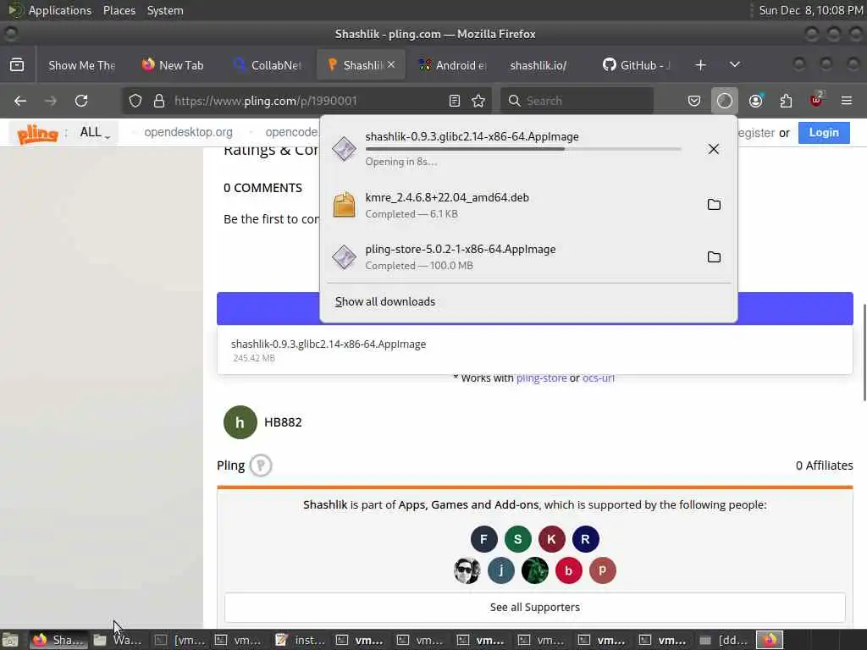Switch to the GitHub tab
This screenshot has height=650, width=867.
click(x=637, y=65)
